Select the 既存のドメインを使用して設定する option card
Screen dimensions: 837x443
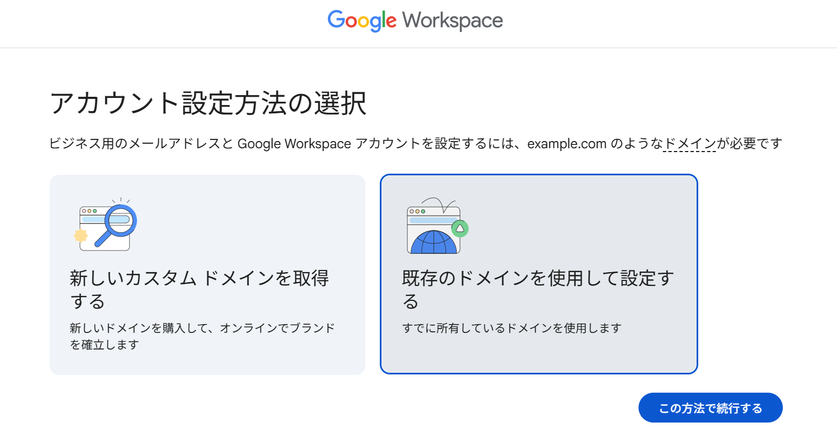tap(538, 274)
